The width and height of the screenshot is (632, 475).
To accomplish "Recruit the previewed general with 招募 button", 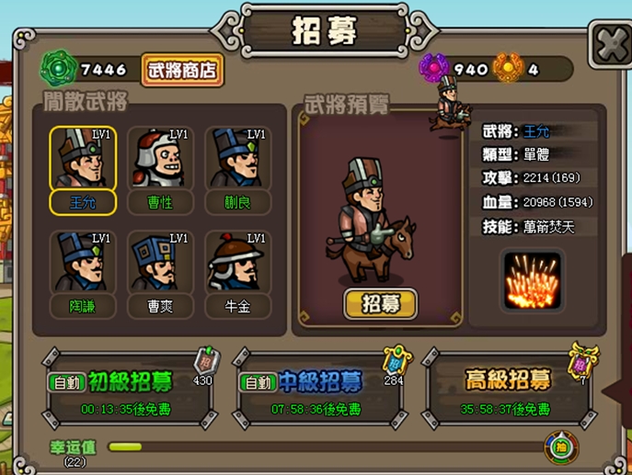I will pos(381,304).
